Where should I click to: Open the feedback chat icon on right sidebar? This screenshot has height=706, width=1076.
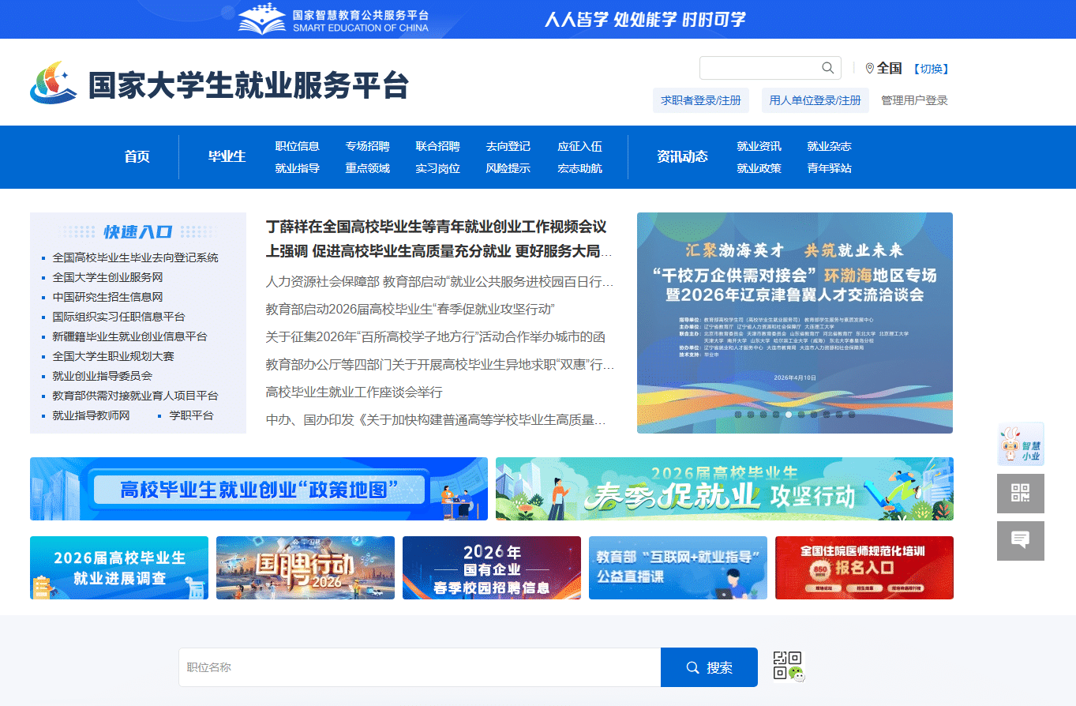(1021, 540)
